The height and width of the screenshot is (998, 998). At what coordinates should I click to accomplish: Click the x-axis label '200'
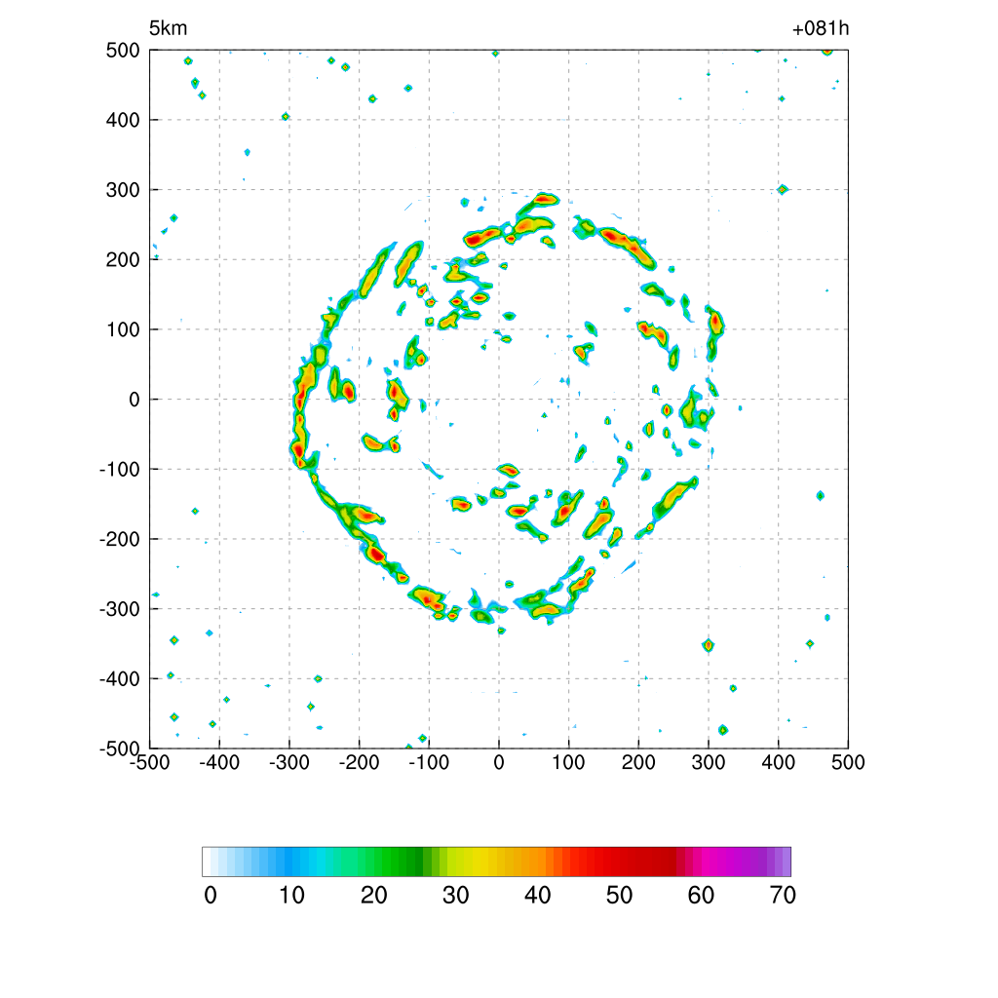(x=638, y=762)
